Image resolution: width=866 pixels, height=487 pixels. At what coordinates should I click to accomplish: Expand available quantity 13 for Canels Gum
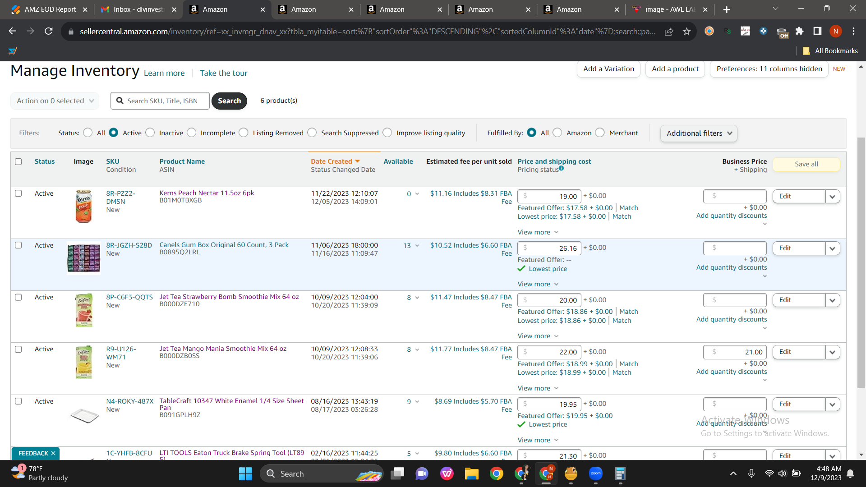click(x=411, y=245)
